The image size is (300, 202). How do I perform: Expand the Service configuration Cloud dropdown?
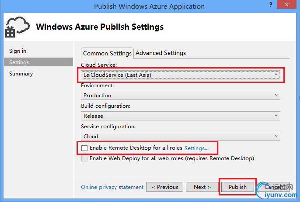coord(181,136)
